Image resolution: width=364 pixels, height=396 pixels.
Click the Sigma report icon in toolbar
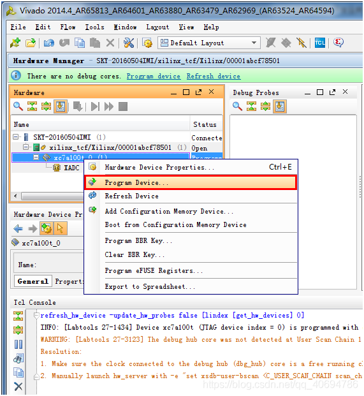click(x=339, y=43)
